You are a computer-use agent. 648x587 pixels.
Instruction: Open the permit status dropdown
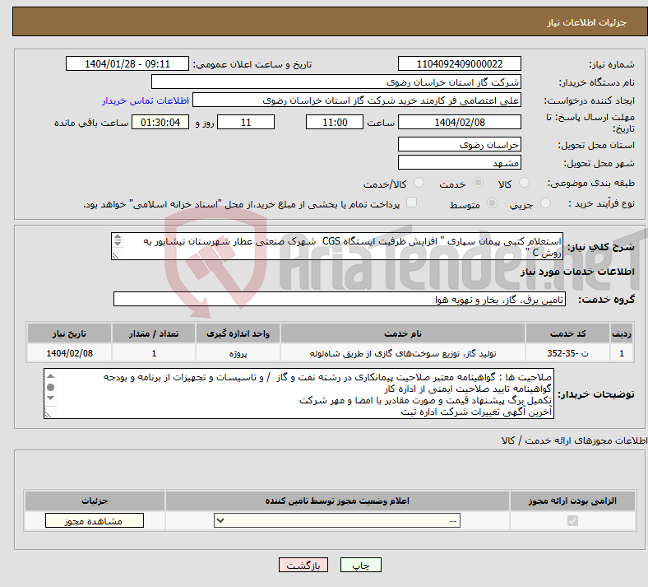(x=337, y=520)
